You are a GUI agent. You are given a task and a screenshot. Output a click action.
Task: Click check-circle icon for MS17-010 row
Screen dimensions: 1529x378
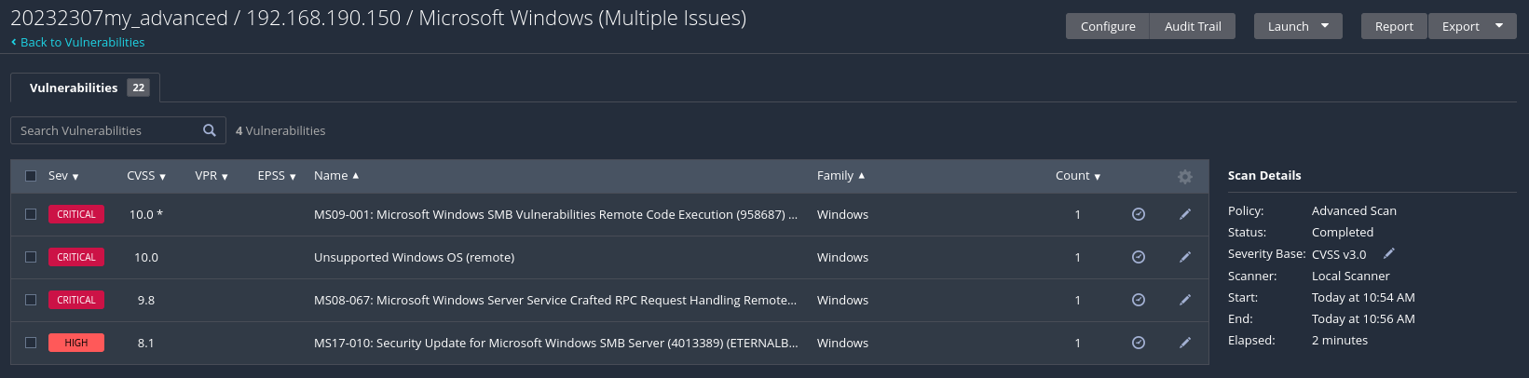1139,343
